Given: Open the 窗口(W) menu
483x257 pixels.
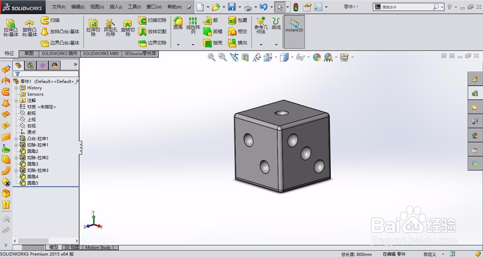Looking at the screenshot, I should pos(154,7).
